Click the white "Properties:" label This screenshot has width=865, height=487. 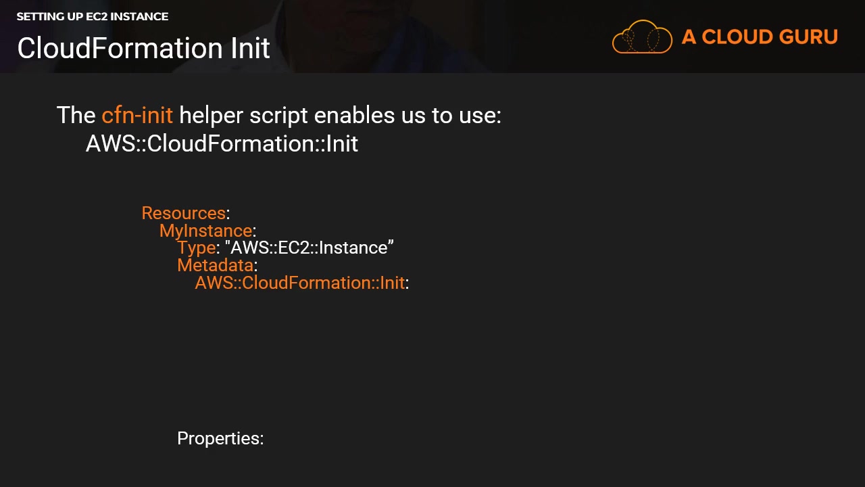click(220, 438)
